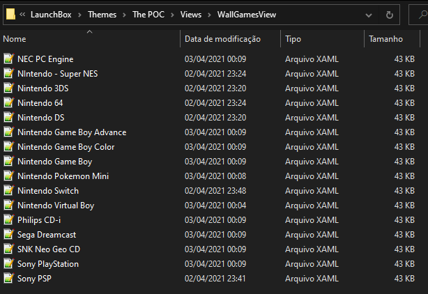
Task: Click the Nintendo Game Boy Color file icon
Action: click(x=9, y=147)
